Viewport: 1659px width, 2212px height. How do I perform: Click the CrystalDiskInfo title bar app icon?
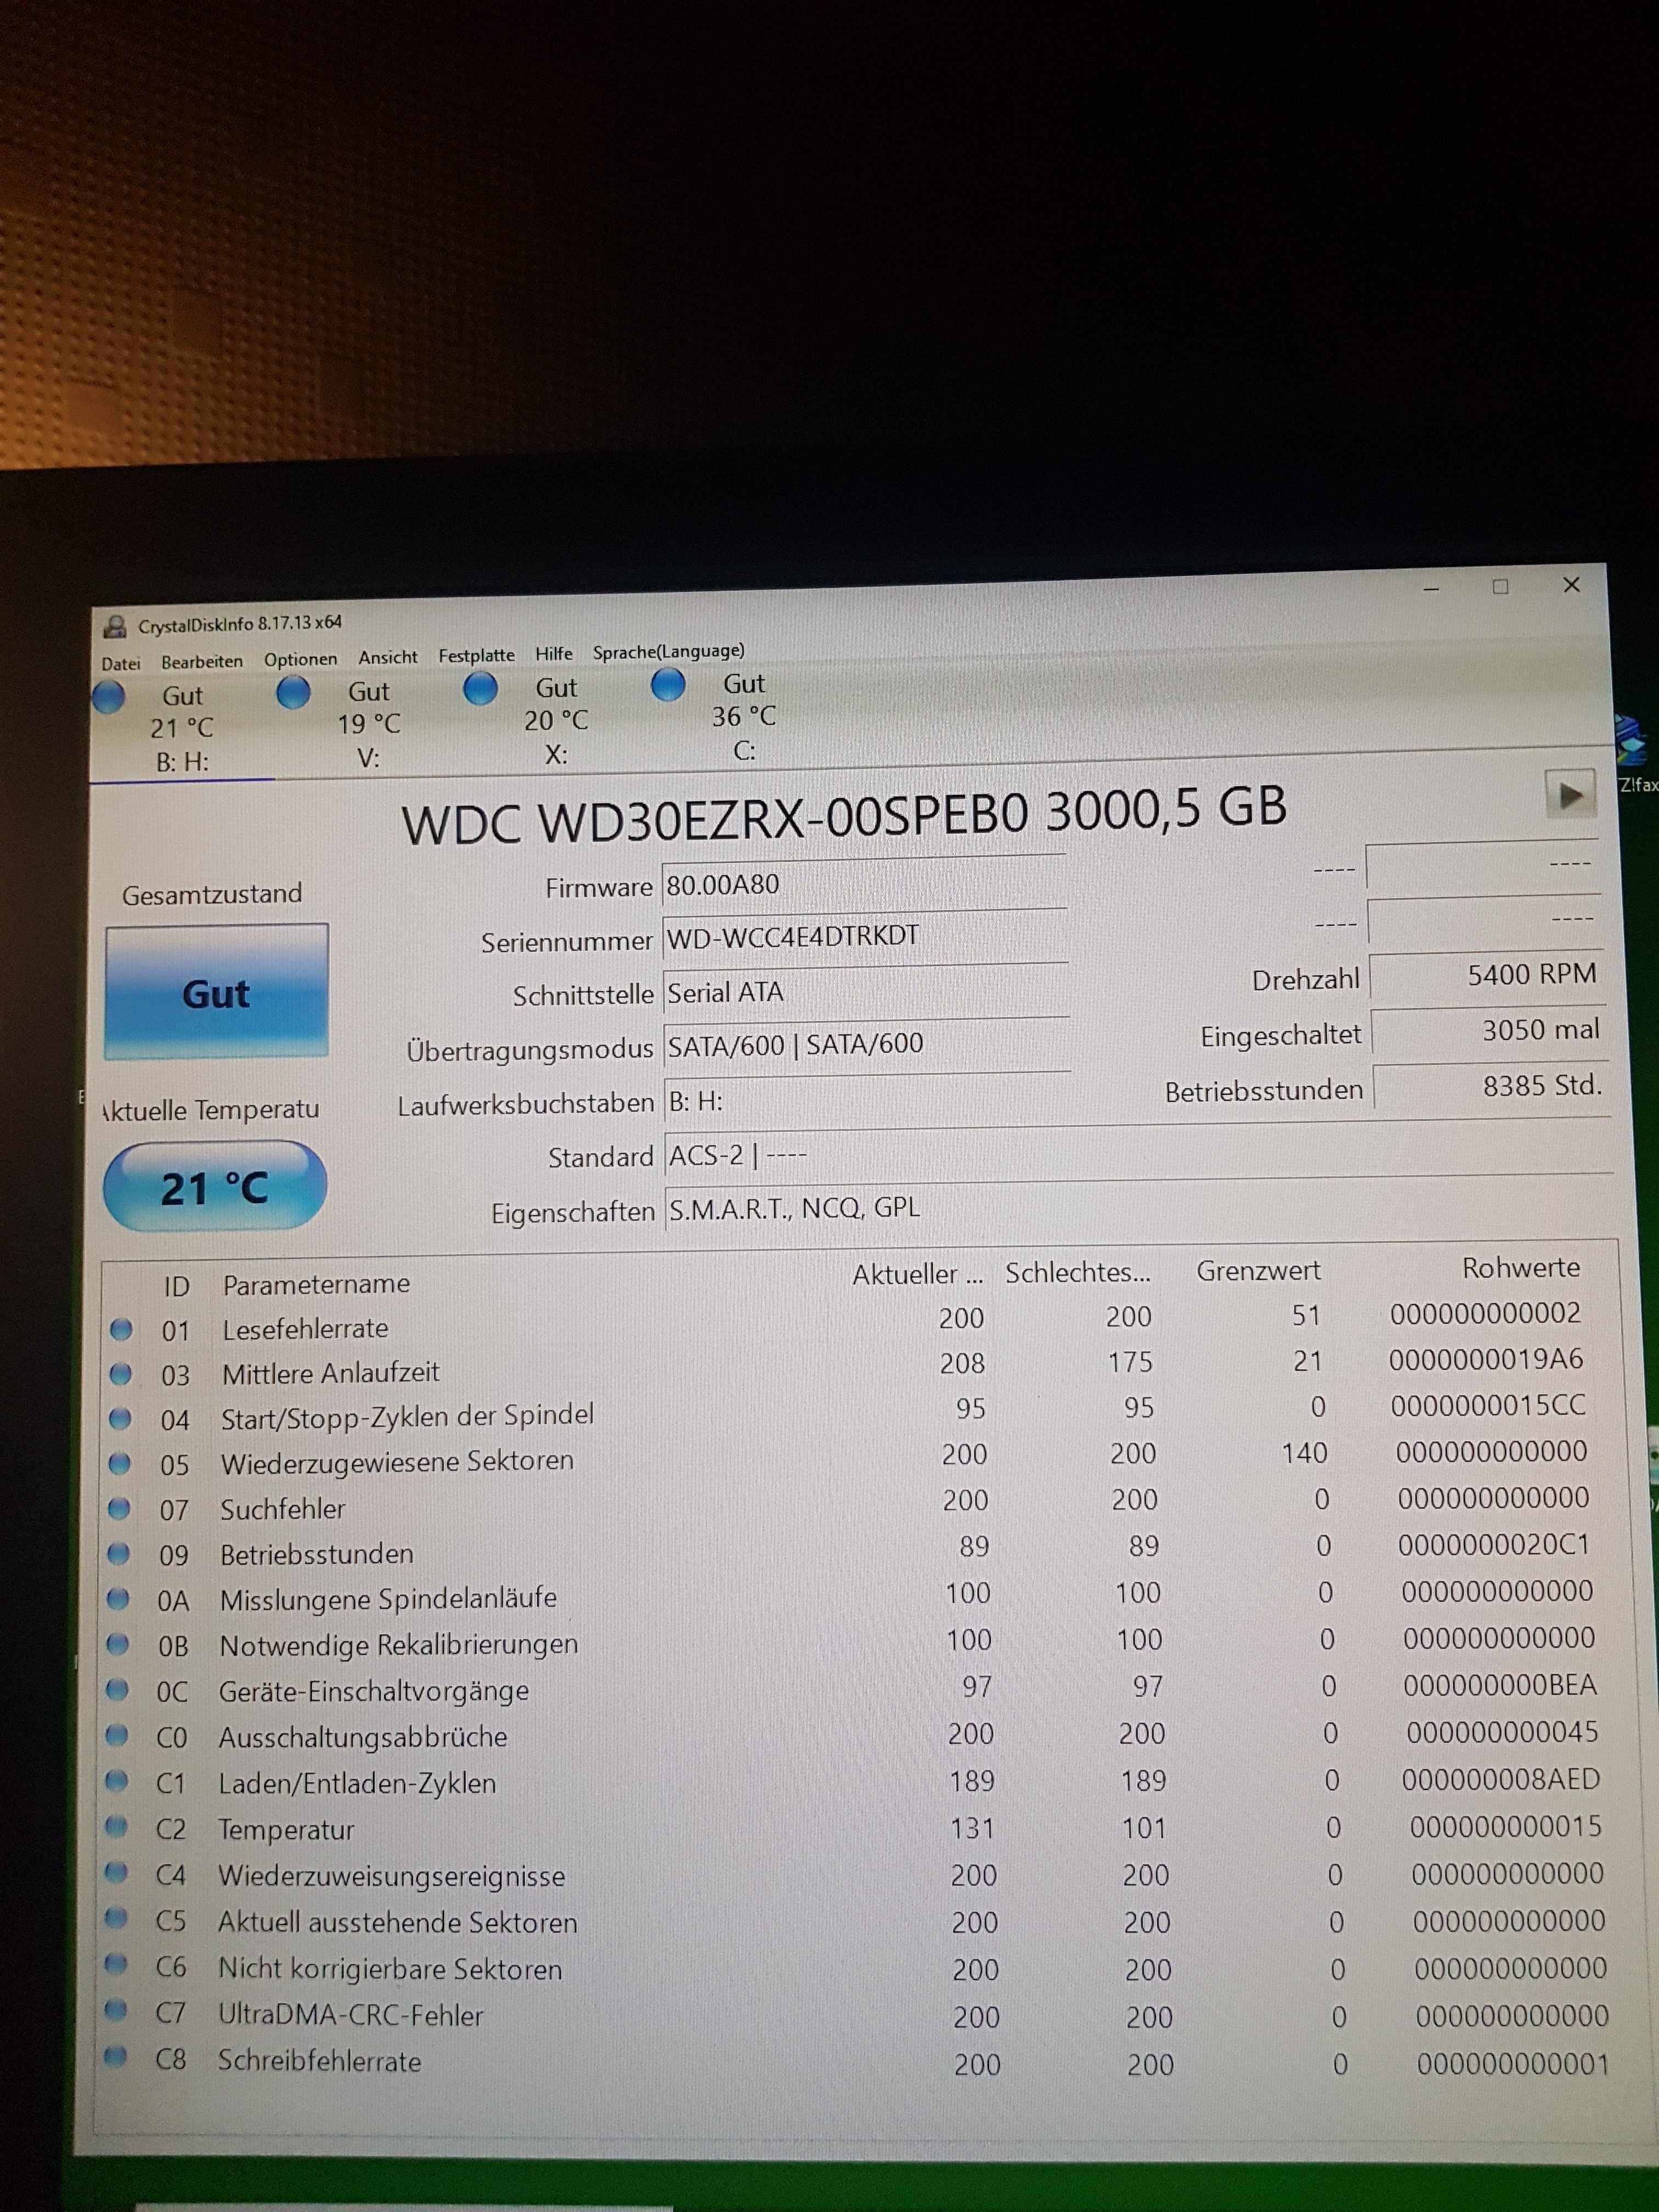(116, 627)
